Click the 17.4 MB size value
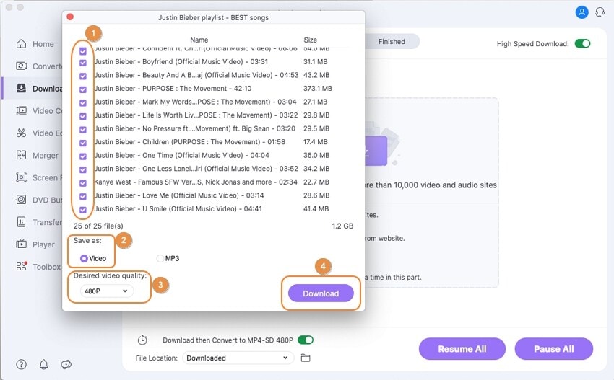Screen dimensions: 614x380 coord(315,142)
